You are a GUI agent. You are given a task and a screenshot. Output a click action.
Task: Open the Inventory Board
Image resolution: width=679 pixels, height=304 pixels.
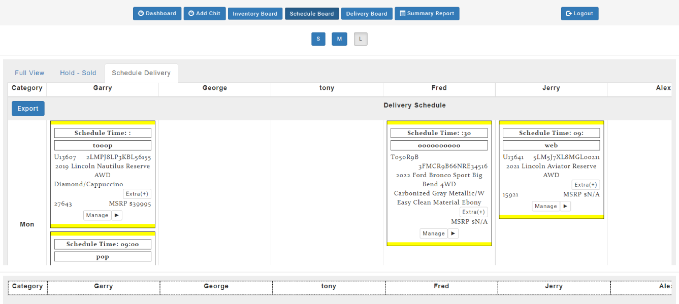(x=255, y=14)
